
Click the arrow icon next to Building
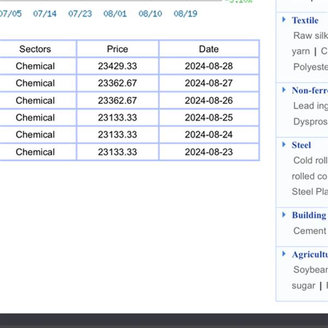click(x=284, y=215)
